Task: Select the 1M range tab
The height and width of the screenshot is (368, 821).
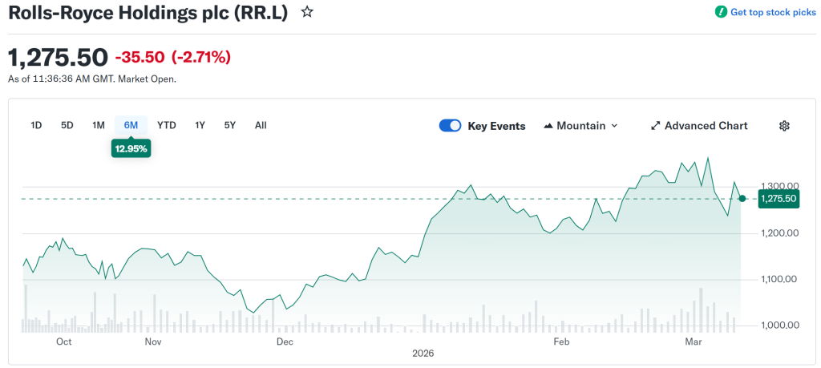Action: pos(99,125)
